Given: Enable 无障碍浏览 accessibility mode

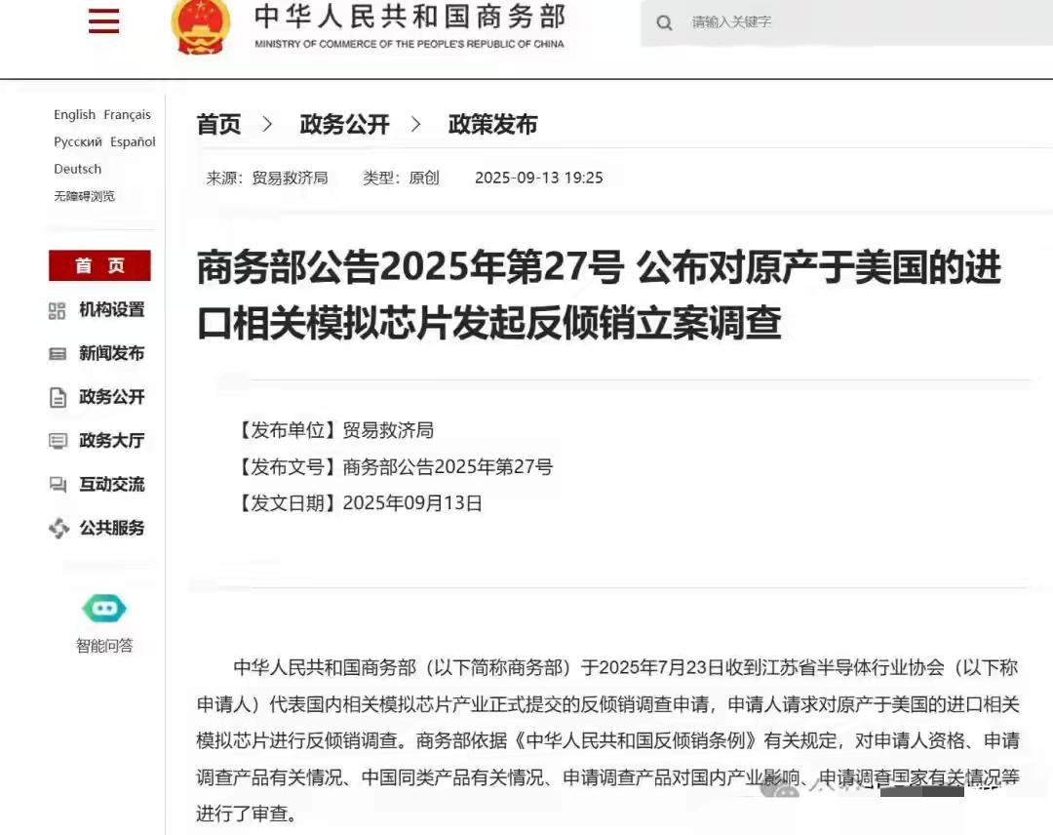Looking at the screenshot, I should (84, 196).
